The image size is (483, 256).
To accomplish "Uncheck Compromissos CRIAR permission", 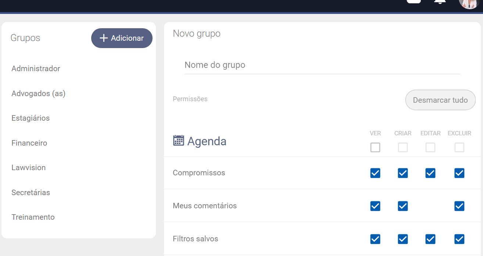I will tap(402, 173).
